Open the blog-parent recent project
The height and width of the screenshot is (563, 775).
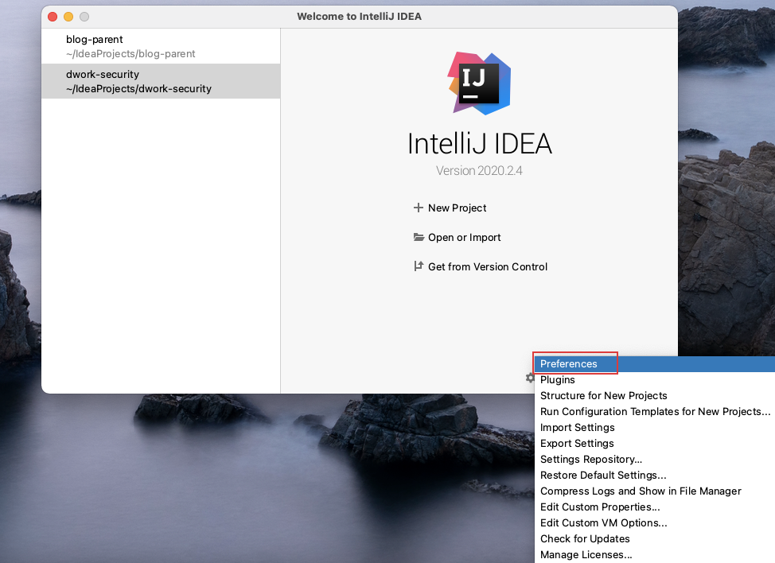click(x=161, y=46)
